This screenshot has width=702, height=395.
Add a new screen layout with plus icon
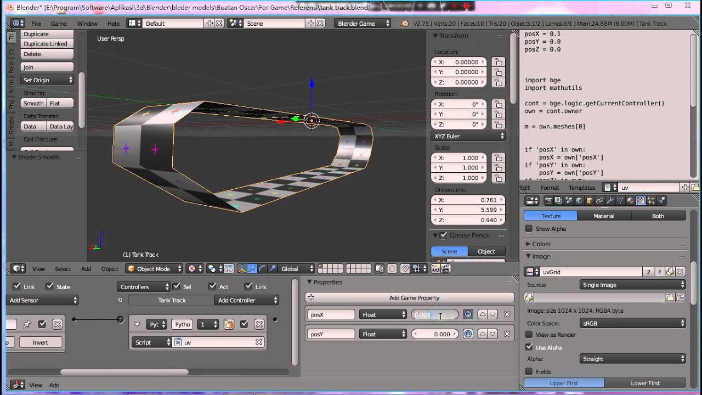tap(210, 24)
